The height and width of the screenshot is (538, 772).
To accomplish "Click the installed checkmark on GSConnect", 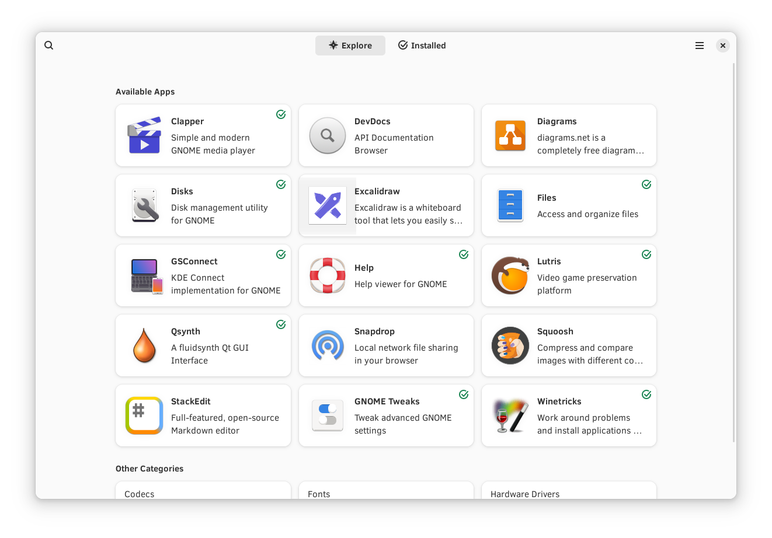I will [281, 254].
